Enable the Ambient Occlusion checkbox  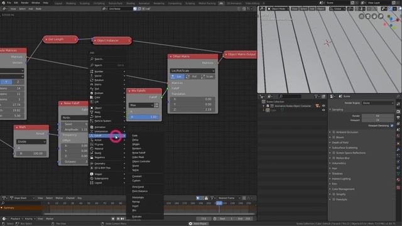334,132
